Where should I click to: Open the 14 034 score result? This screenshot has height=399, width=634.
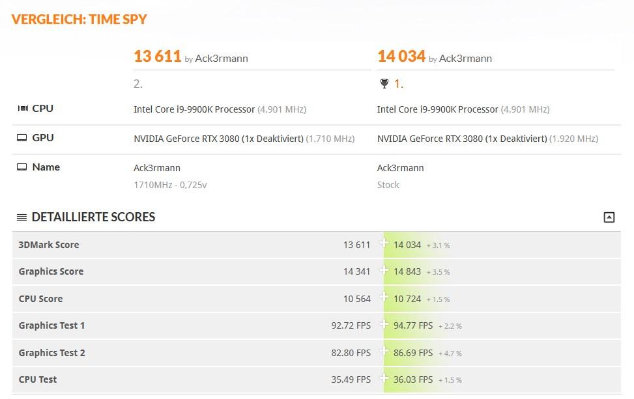click(x=401, y=56)
